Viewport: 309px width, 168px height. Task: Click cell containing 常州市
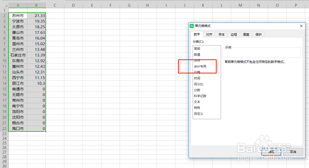[x=18, y=100]
